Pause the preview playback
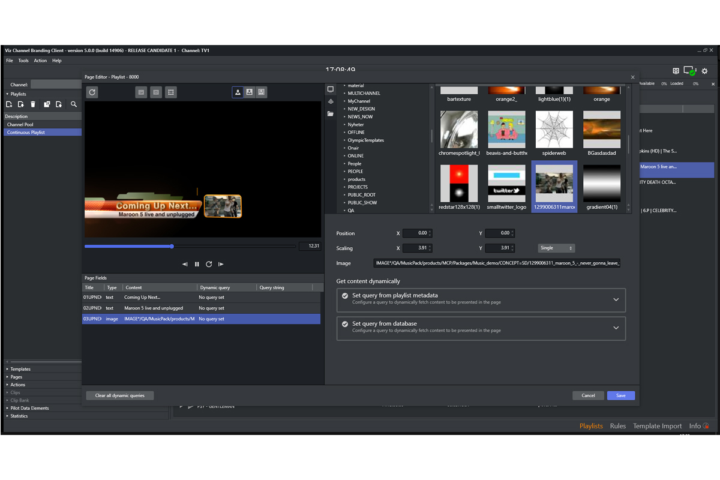This screenshot has width=720, height=480. coord(197,264)
